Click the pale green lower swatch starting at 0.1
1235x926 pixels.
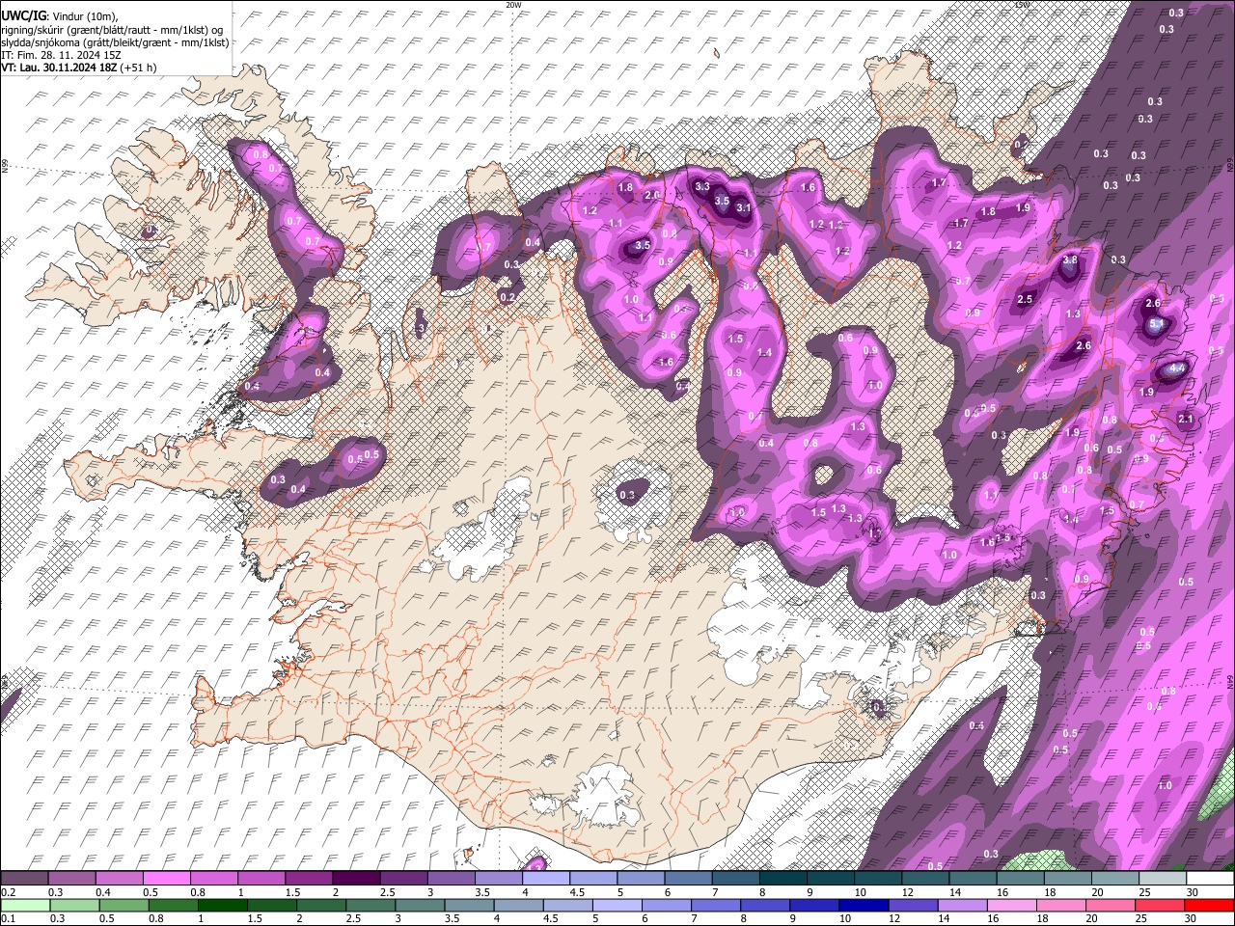25,906
